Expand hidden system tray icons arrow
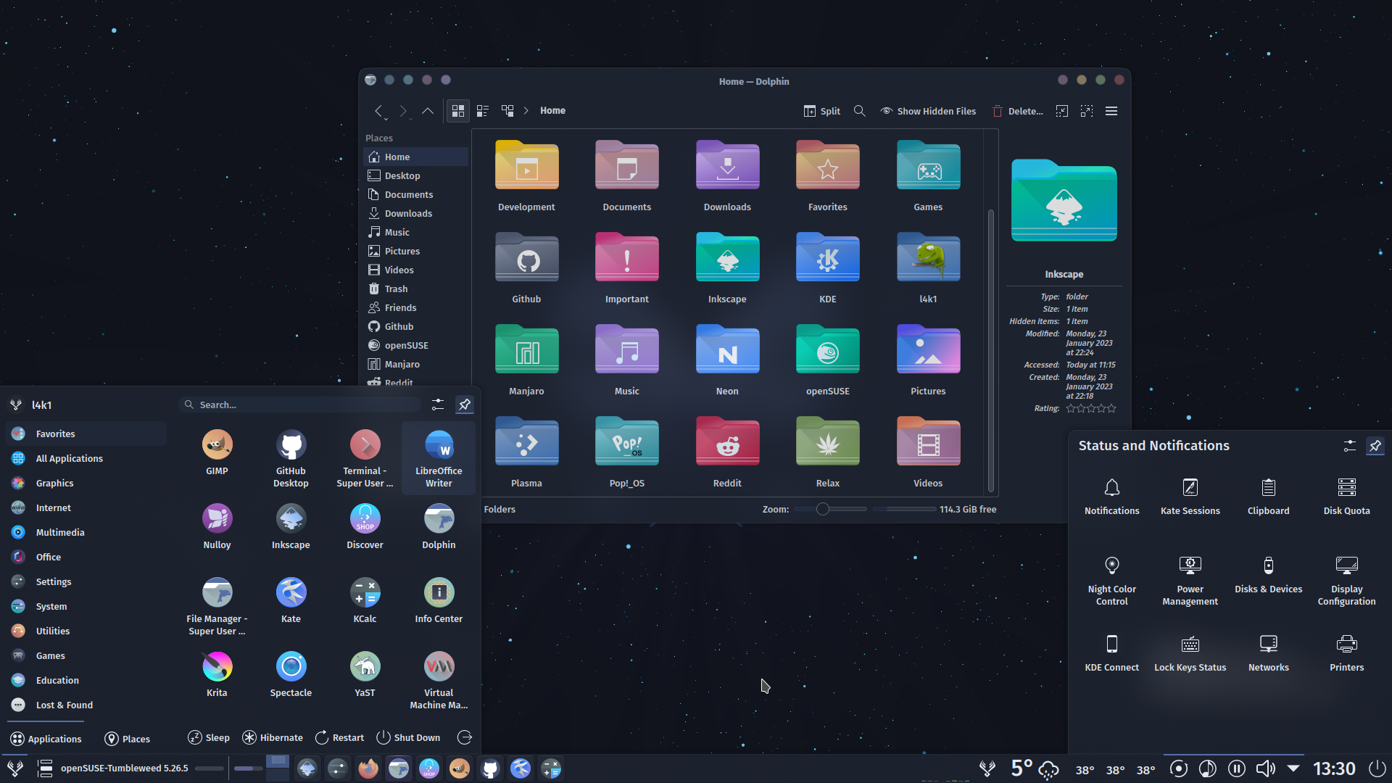Image resolution: width=1392 pixels, height=783 pixels. (1293, 768)
